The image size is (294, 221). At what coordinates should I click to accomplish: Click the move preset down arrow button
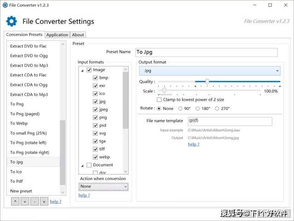[x=44, y=201]
